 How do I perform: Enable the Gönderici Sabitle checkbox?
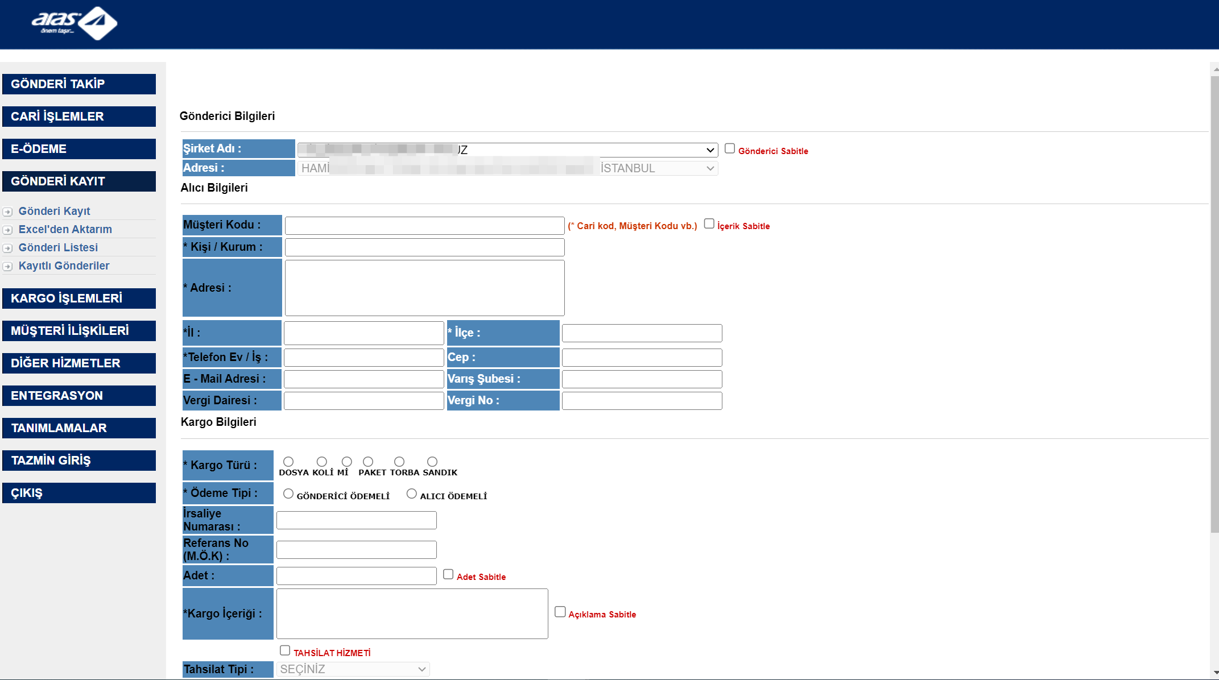tap(730, 148)
